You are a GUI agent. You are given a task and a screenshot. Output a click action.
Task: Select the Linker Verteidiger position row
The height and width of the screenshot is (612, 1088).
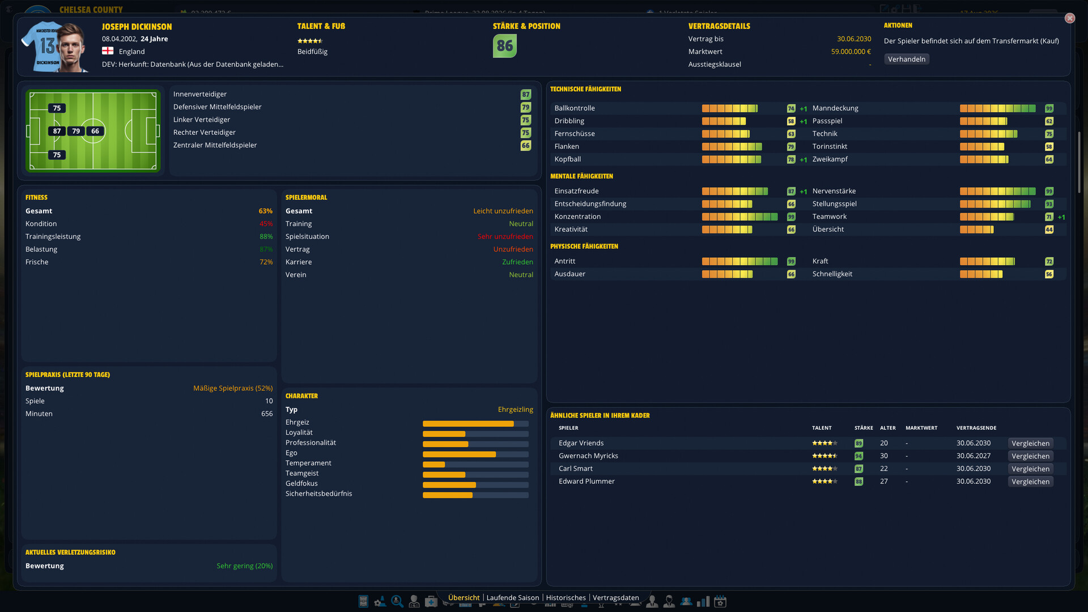(x=352, y=120)
